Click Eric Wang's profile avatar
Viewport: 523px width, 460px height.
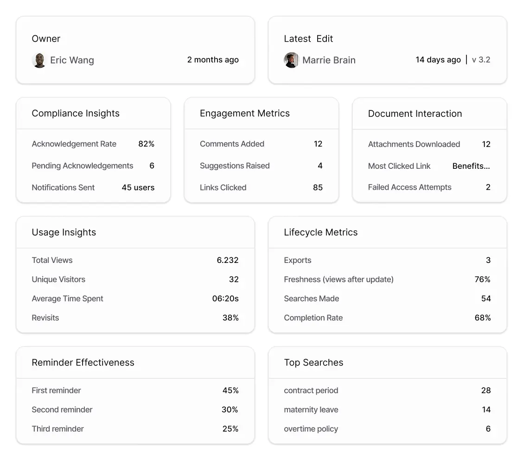[x=39, y=60]
